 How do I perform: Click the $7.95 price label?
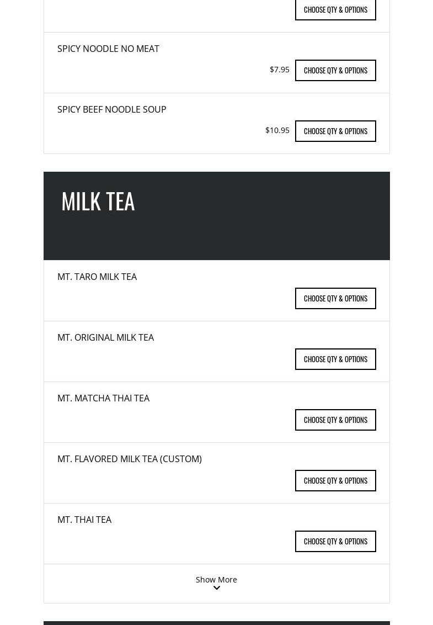click(x=280, y=70)
